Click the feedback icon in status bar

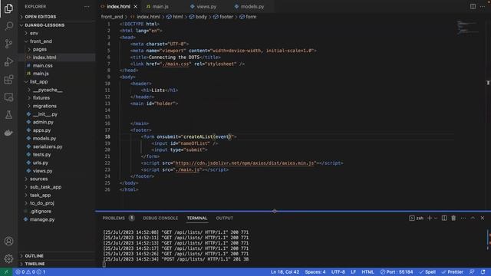click(472, 272)
